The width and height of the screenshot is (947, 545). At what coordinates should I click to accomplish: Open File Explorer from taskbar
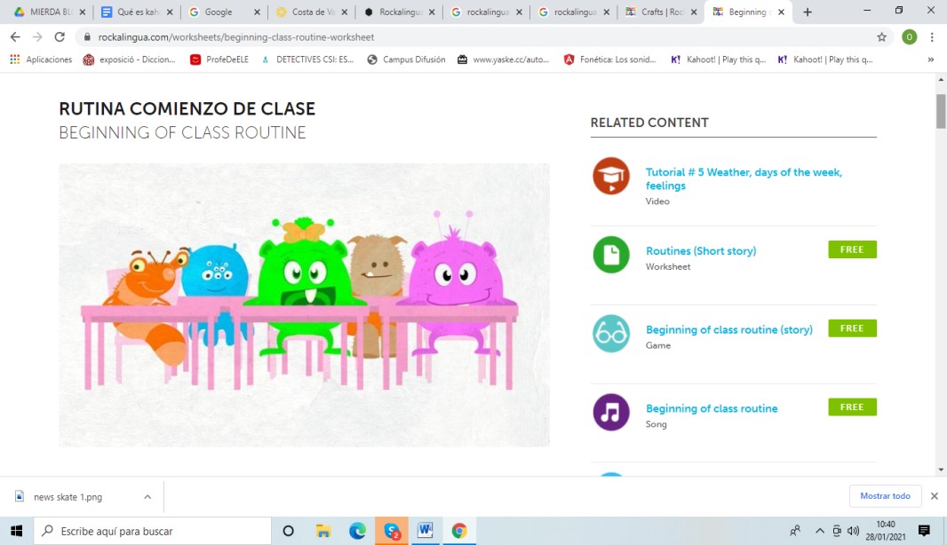point(323,531)
